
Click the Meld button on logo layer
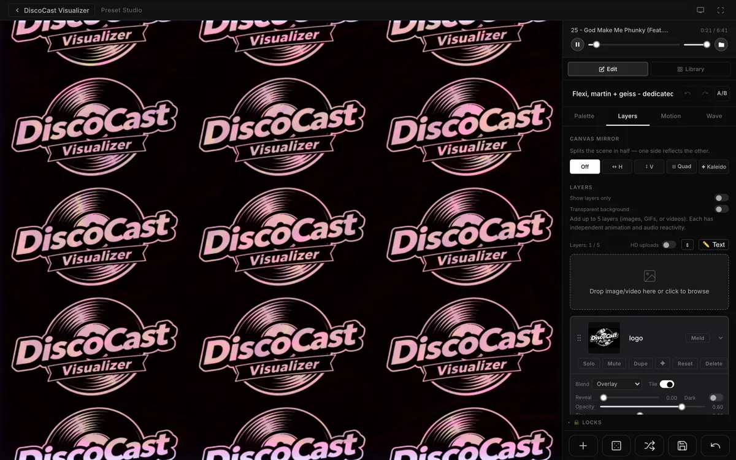pos(697,338)
